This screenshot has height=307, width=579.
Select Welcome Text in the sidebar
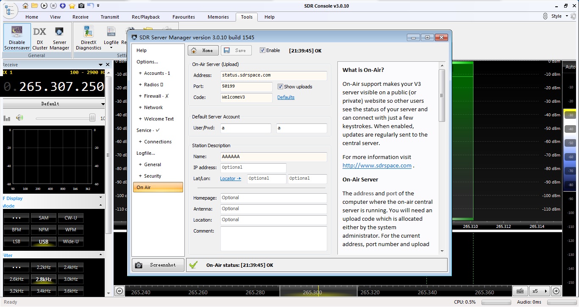(158, 119)
